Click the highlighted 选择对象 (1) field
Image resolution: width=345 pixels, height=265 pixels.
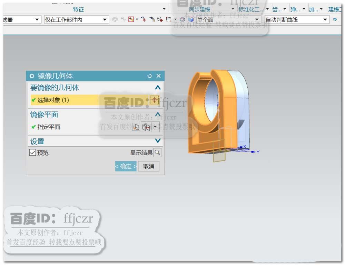click(86, 100)
